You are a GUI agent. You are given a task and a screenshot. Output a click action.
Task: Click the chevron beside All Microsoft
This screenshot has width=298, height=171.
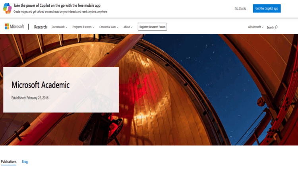263,27
